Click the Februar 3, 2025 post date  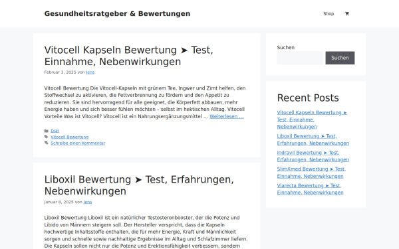pos(60,72)
